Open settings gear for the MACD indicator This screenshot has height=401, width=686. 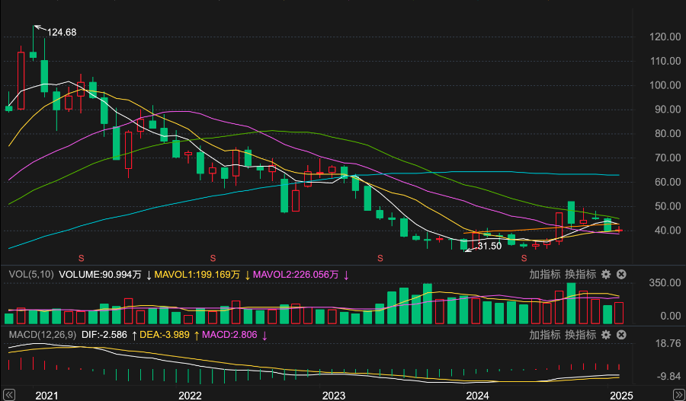606,334
